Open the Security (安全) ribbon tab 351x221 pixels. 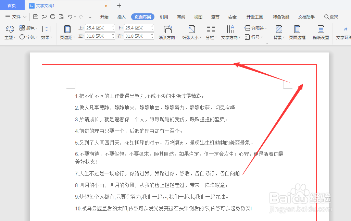(233, 17)
